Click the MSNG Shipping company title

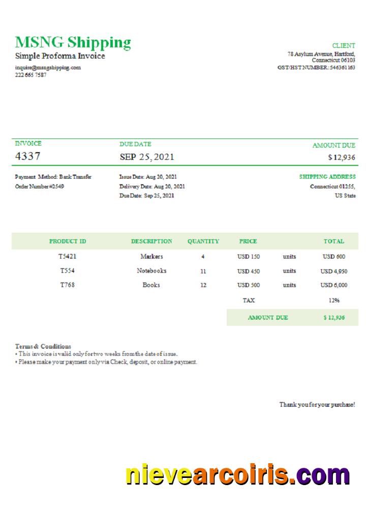73,42
